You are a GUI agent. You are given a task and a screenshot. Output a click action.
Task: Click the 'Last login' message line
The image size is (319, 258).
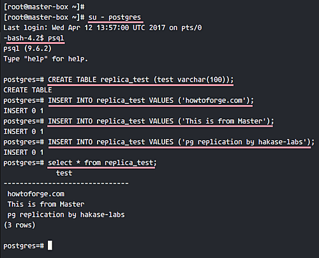103,27
